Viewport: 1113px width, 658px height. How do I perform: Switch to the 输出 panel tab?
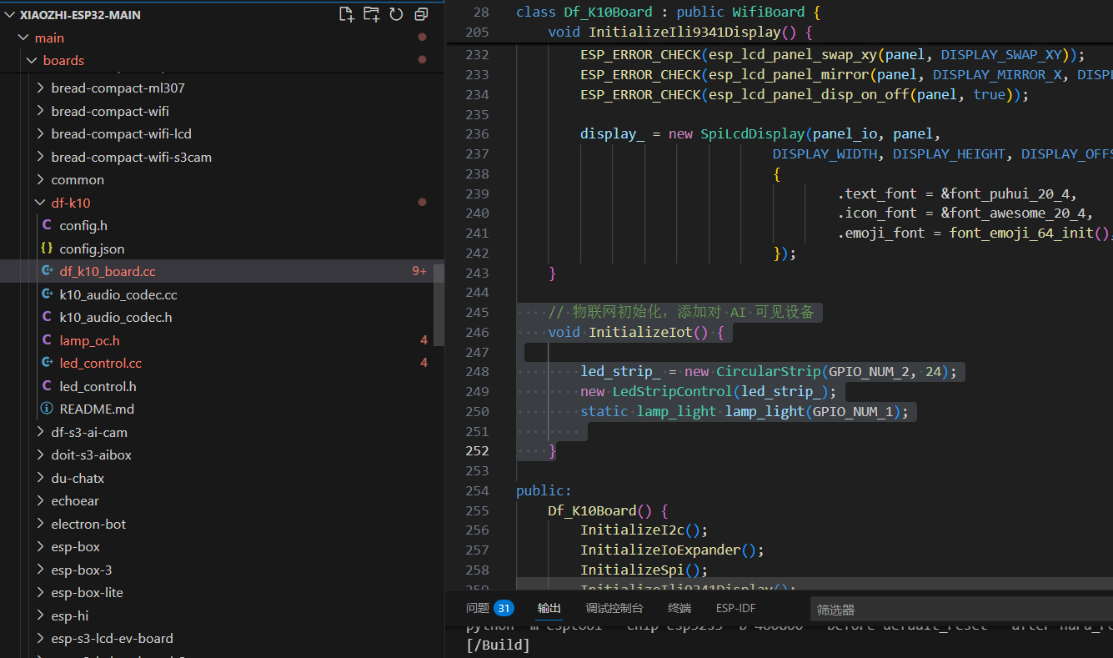pyautogui.click(x=549, y=608)
